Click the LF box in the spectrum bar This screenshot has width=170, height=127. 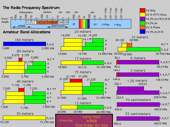[34, 22]
